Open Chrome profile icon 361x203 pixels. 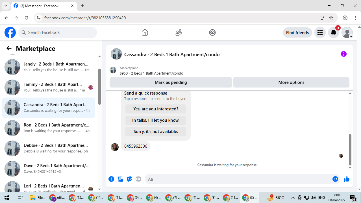345,18
